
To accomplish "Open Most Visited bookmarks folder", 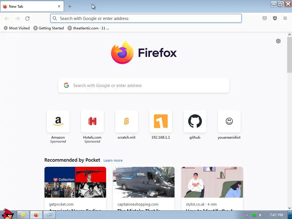I will pyautogui.click(x=17, y=28).
